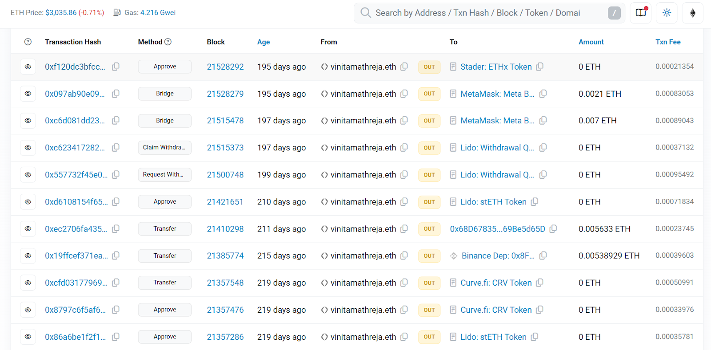
Task: Copy the Stader: ETHx Token address
Action: tap(539, 67)
